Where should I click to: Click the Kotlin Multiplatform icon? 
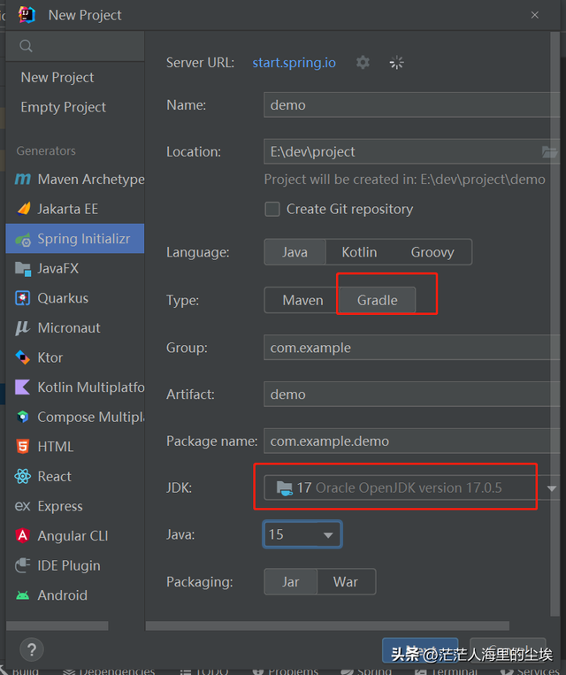22,387
